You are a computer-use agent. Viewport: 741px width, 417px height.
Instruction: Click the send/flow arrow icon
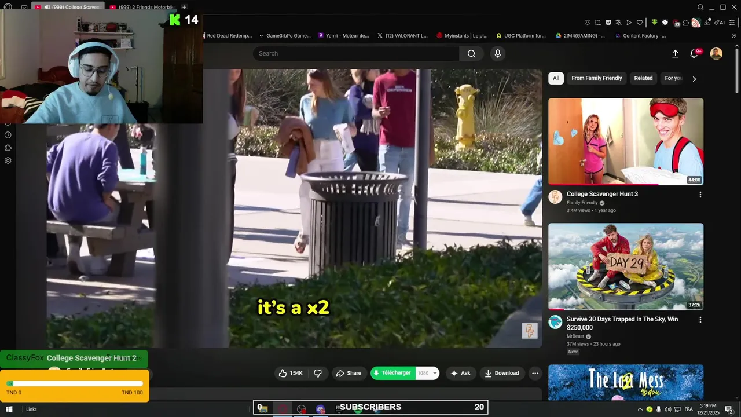(x=629, y=23)
